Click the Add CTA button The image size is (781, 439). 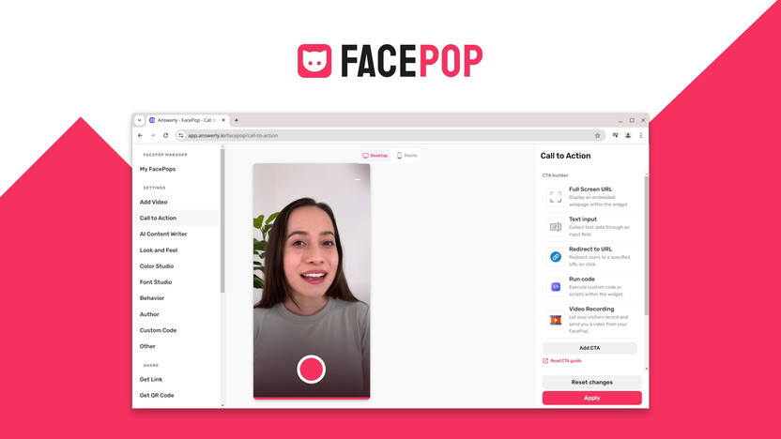tap(590, 348)
